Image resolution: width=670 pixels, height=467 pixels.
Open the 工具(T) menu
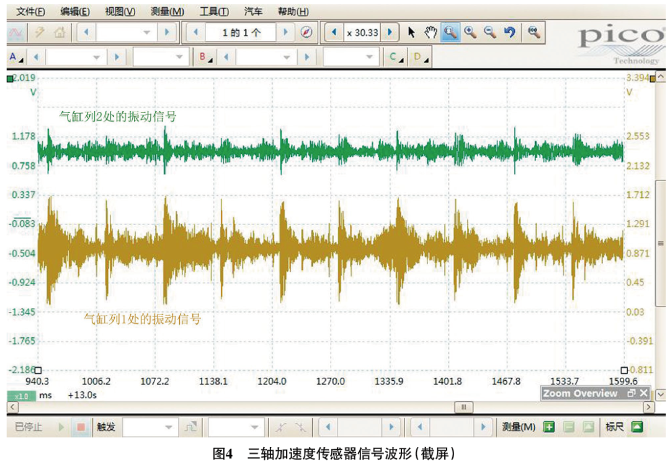click(x=214, y=12)
